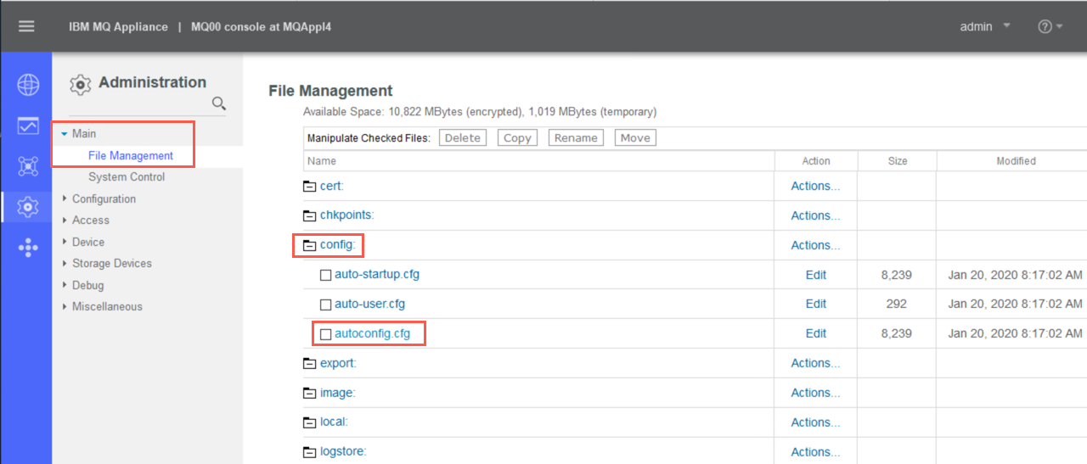1087x464 pixels.
Task: Check the auto-user.cfg checkbox
Action: 325,305
